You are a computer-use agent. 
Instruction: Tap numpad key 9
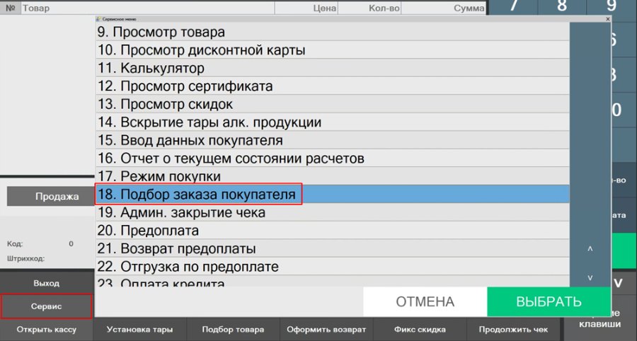pos(612,6)
